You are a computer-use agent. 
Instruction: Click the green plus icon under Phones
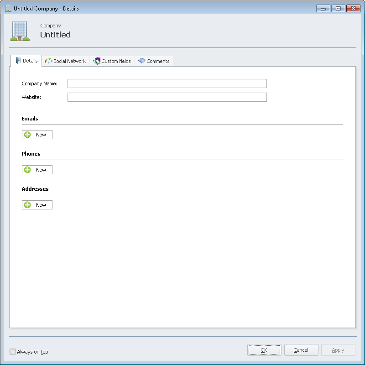27,170
